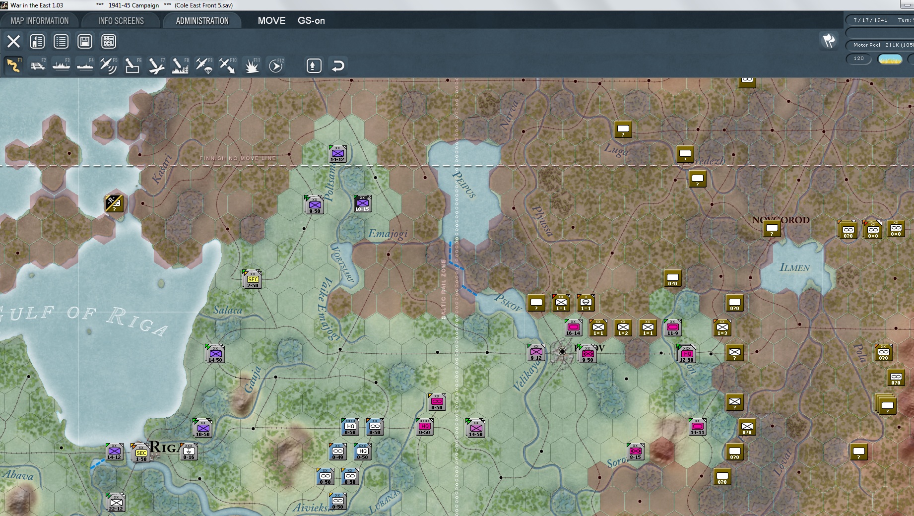Toggle the F1 move mode button
914x516 pixels.
[x=14, y=65]
